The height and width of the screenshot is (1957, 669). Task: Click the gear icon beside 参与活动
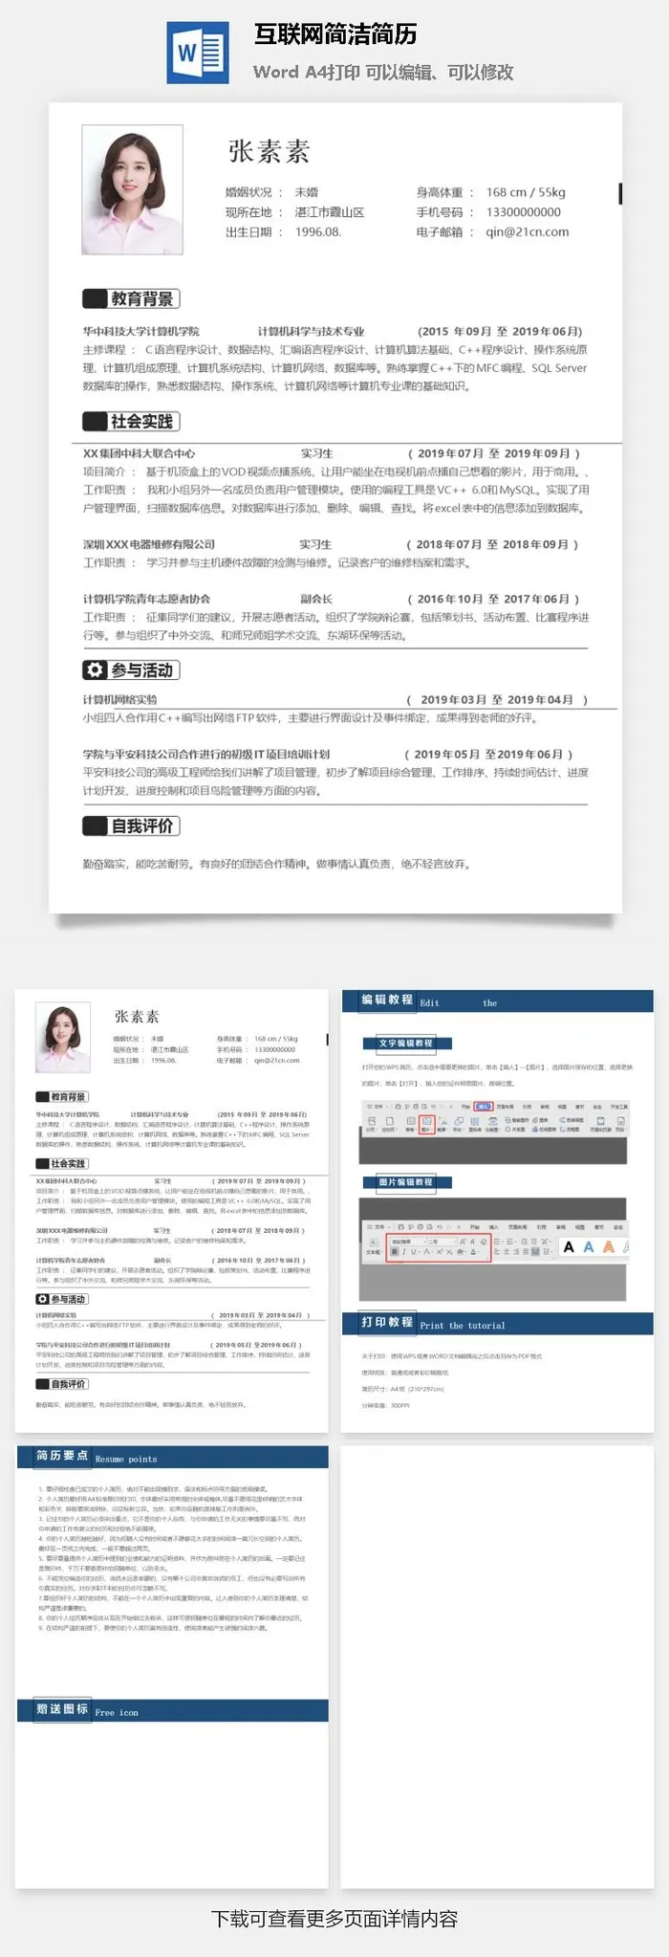95,671
